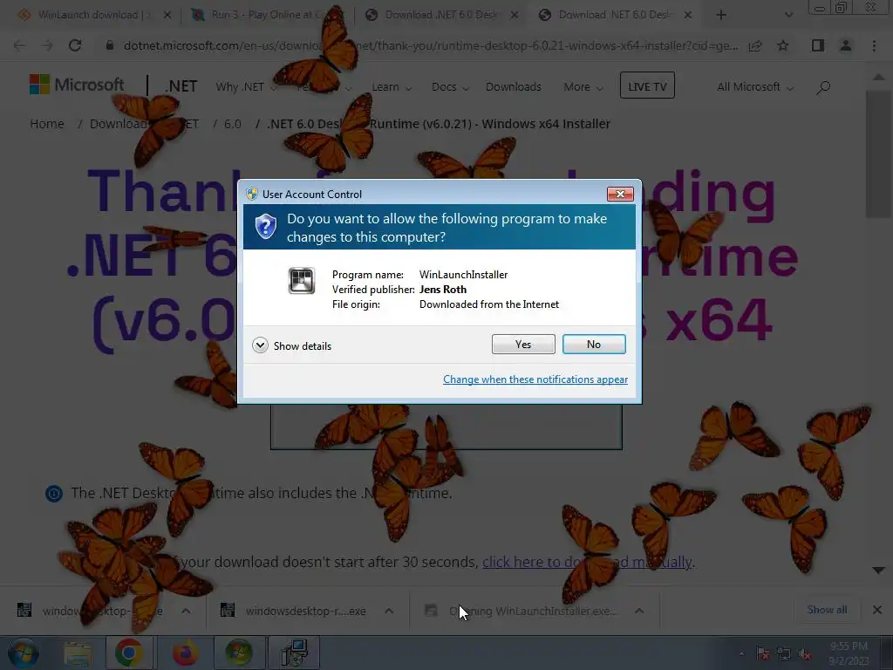Go to 6.0 breadcrumb
Viewport: 893px width, 670px height.
tap(232, 124)
